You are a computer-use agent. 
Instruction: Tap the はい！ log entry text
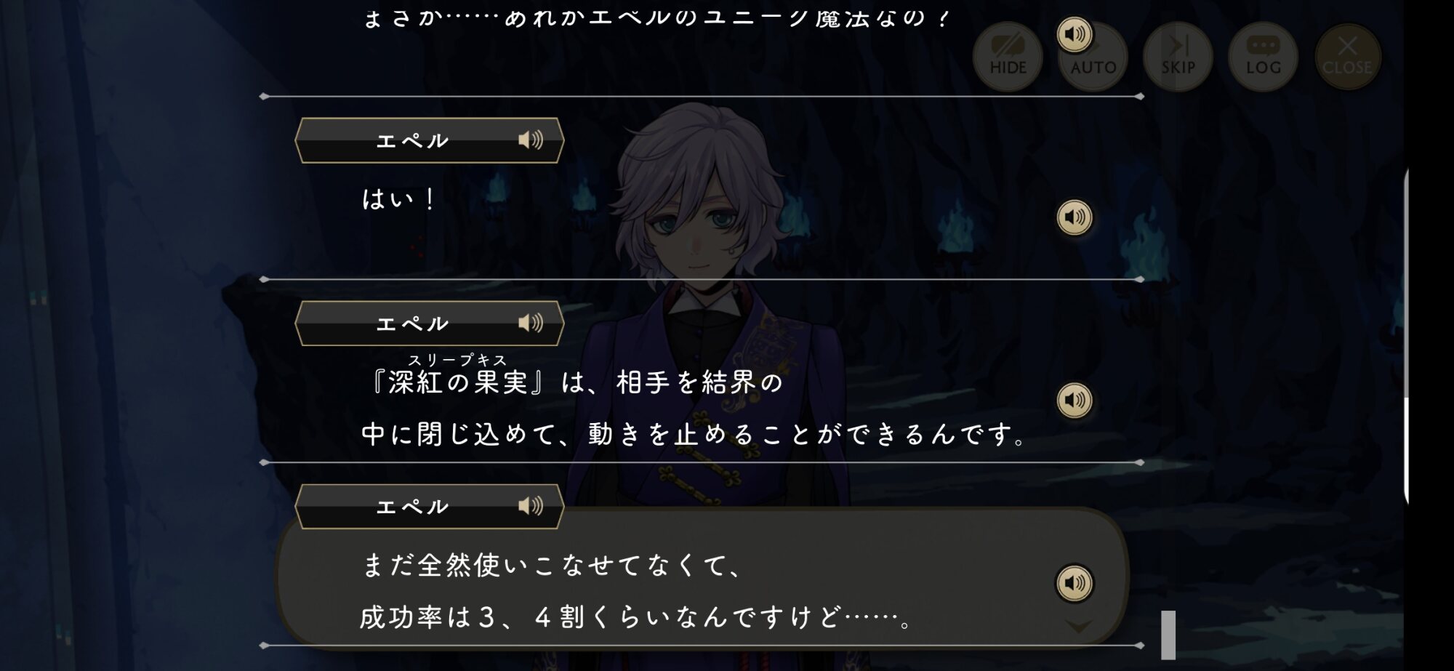(398, 199)
